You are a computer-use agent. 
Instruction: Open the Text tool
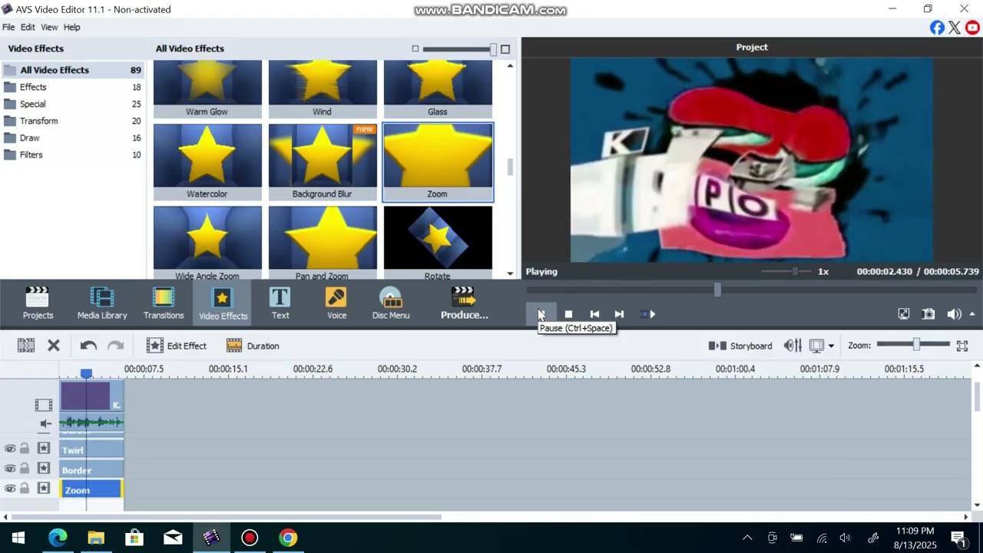280,303
